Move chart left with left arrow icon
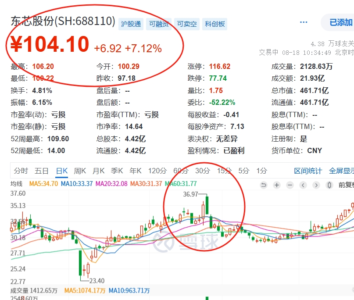The image size is (354, 300). pyautogui.click(x=303, y=186)
